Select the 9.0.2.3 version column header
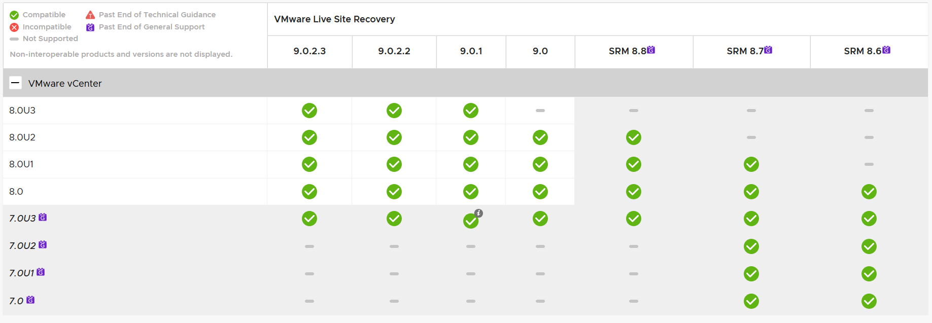The width and height of the screenshot is (932, 323). [309, 51]
